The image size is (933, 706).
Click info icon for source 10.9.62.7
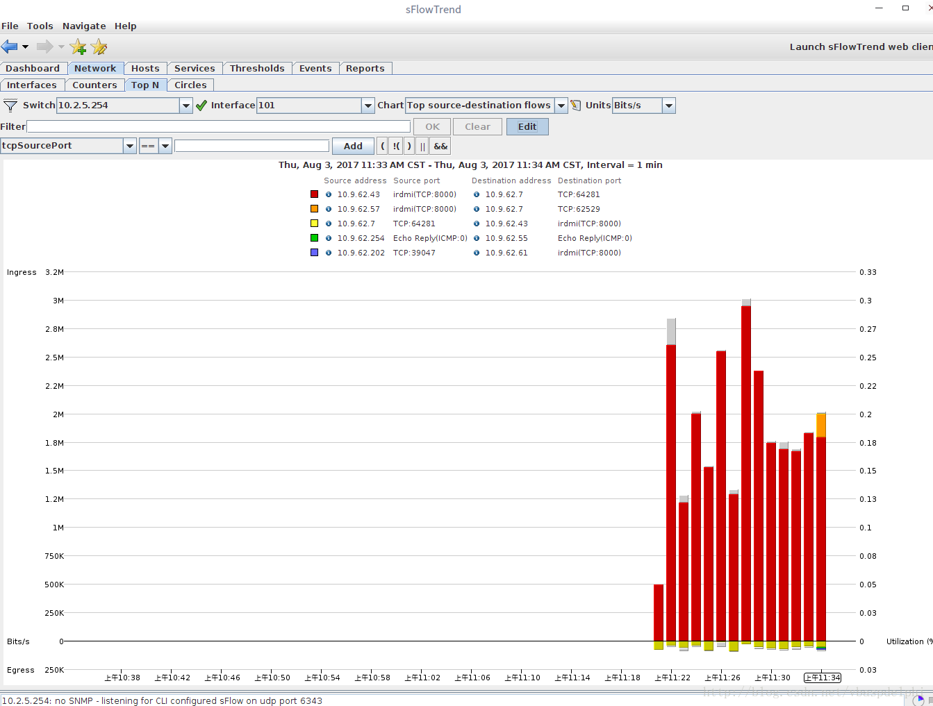329,224
